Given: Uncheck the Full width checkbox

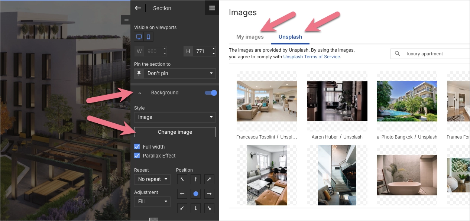Looking at the screenshot, I should coord(137,147).
